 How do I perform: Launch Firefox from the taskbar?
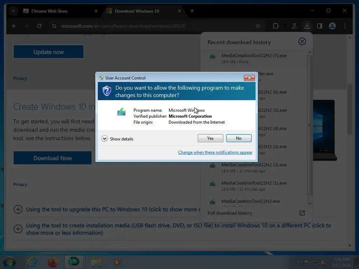[53, 262]
